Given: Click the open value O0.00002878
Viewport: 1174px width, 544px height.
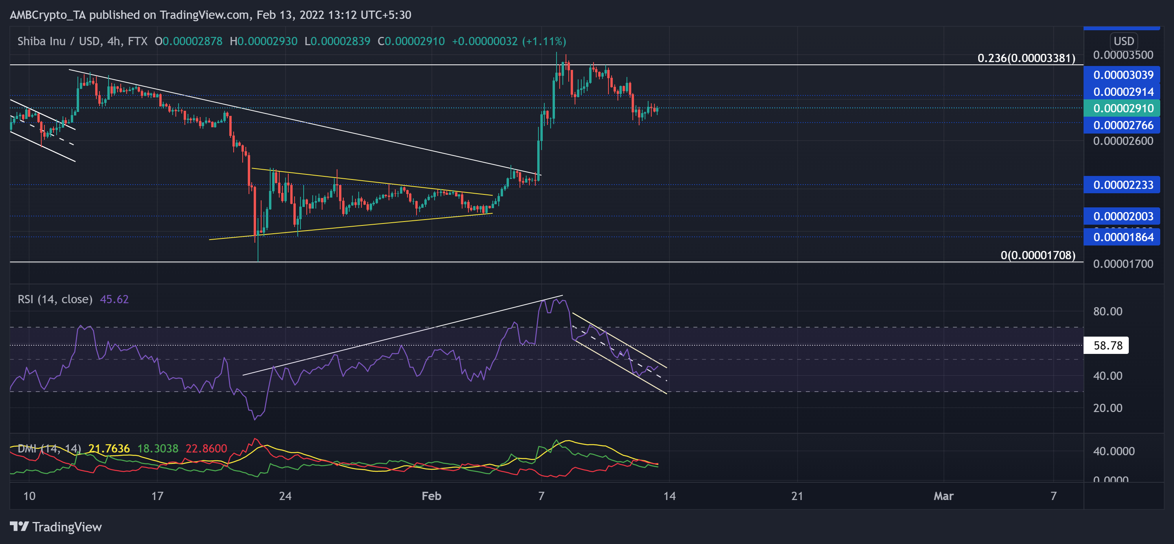Looking at the screenshot, I should tap(189, 41).
